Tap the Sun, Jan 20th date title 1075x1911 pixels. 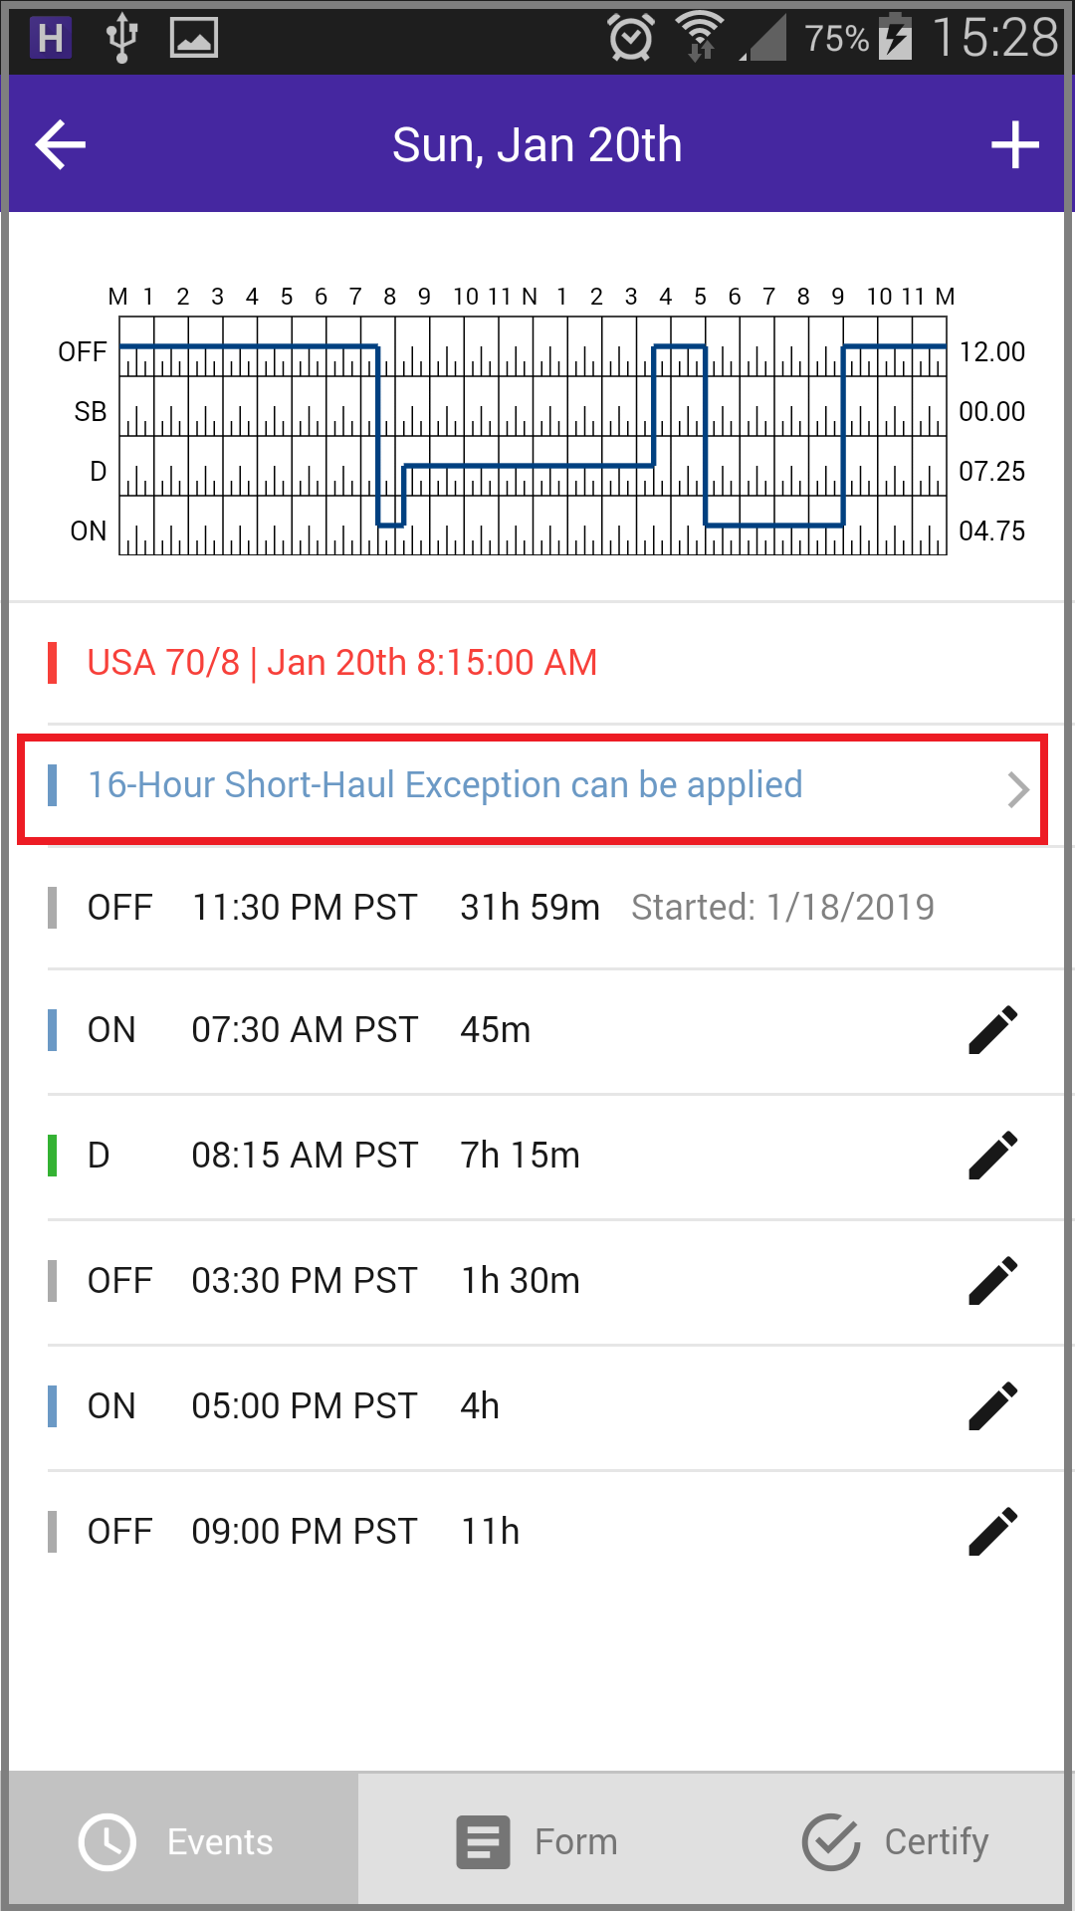pos(537,145)
